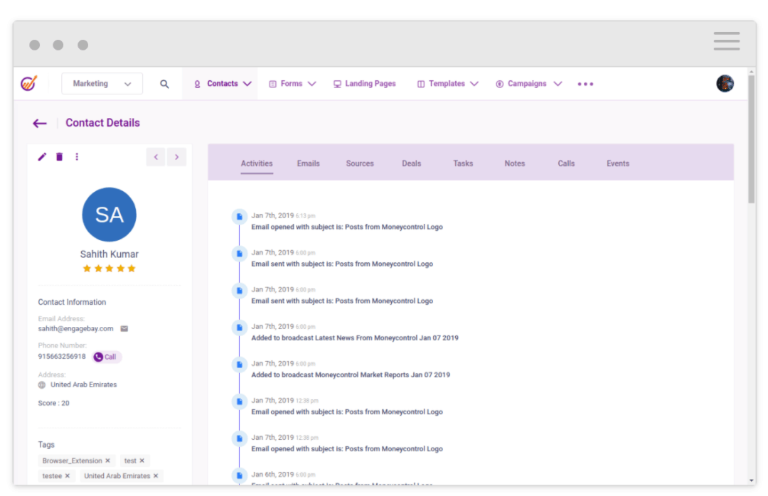Switch to the Notes tab
The width and height of the screenshot is (768, 496).
514,163
